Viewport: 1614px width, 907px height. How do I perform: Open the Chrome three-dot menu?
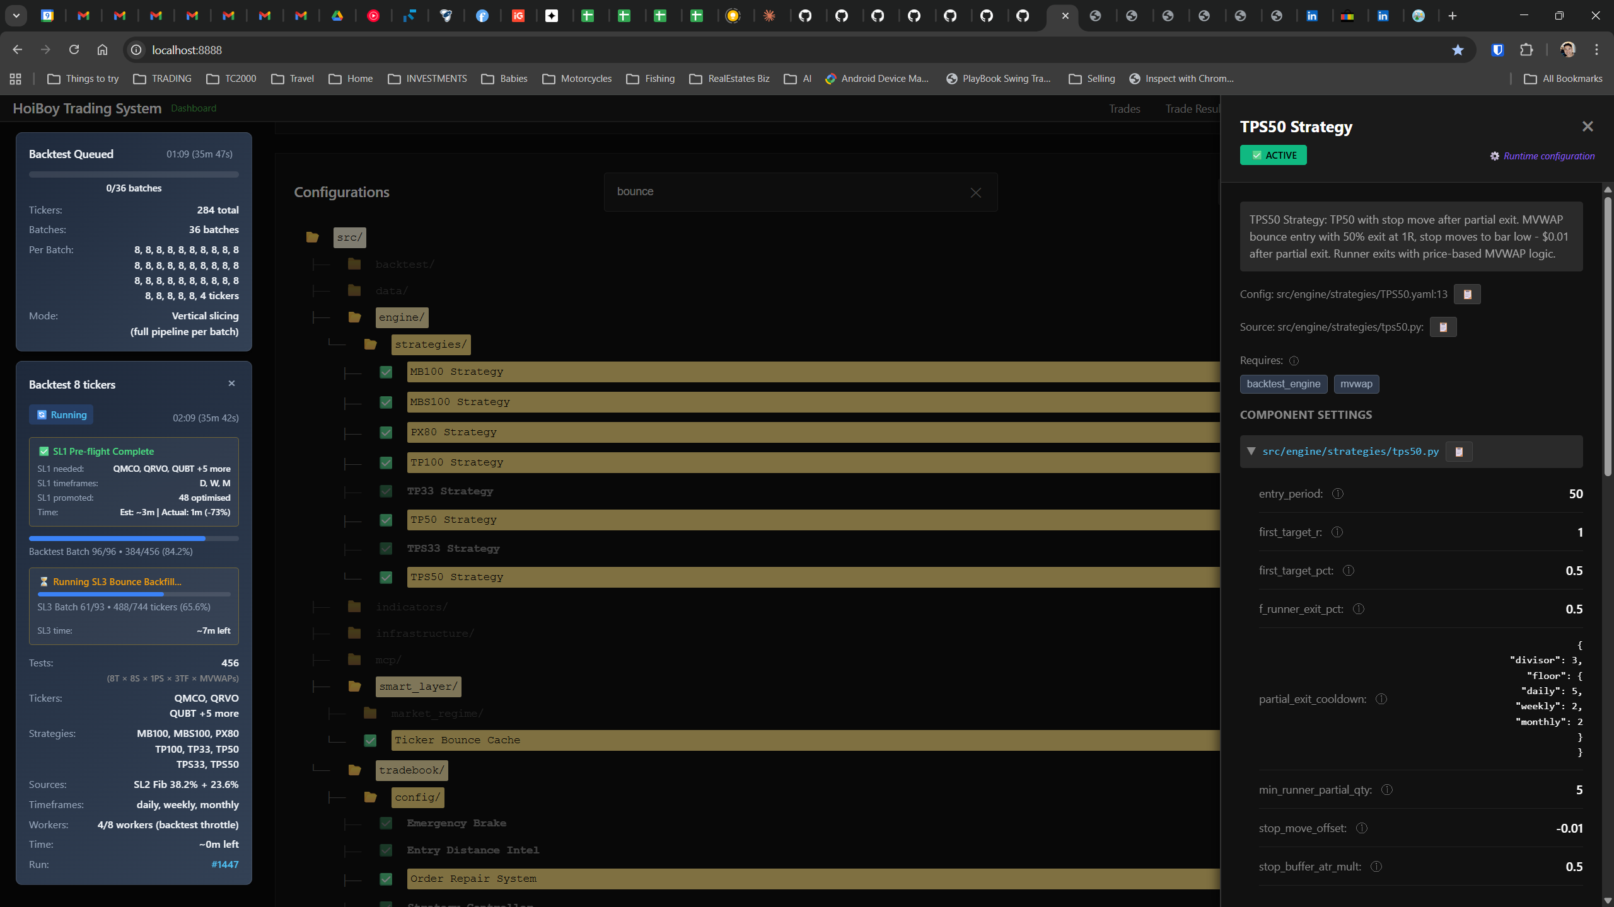1597,50
